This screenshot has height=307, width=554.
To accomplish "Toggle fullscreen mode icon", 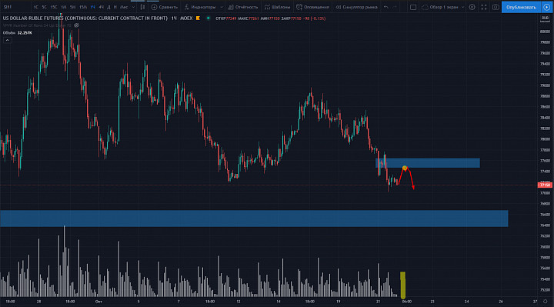I will pos(484,7).
